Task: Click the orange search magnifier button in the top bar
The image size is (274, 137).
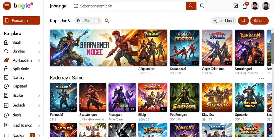Action: (191, 6)
